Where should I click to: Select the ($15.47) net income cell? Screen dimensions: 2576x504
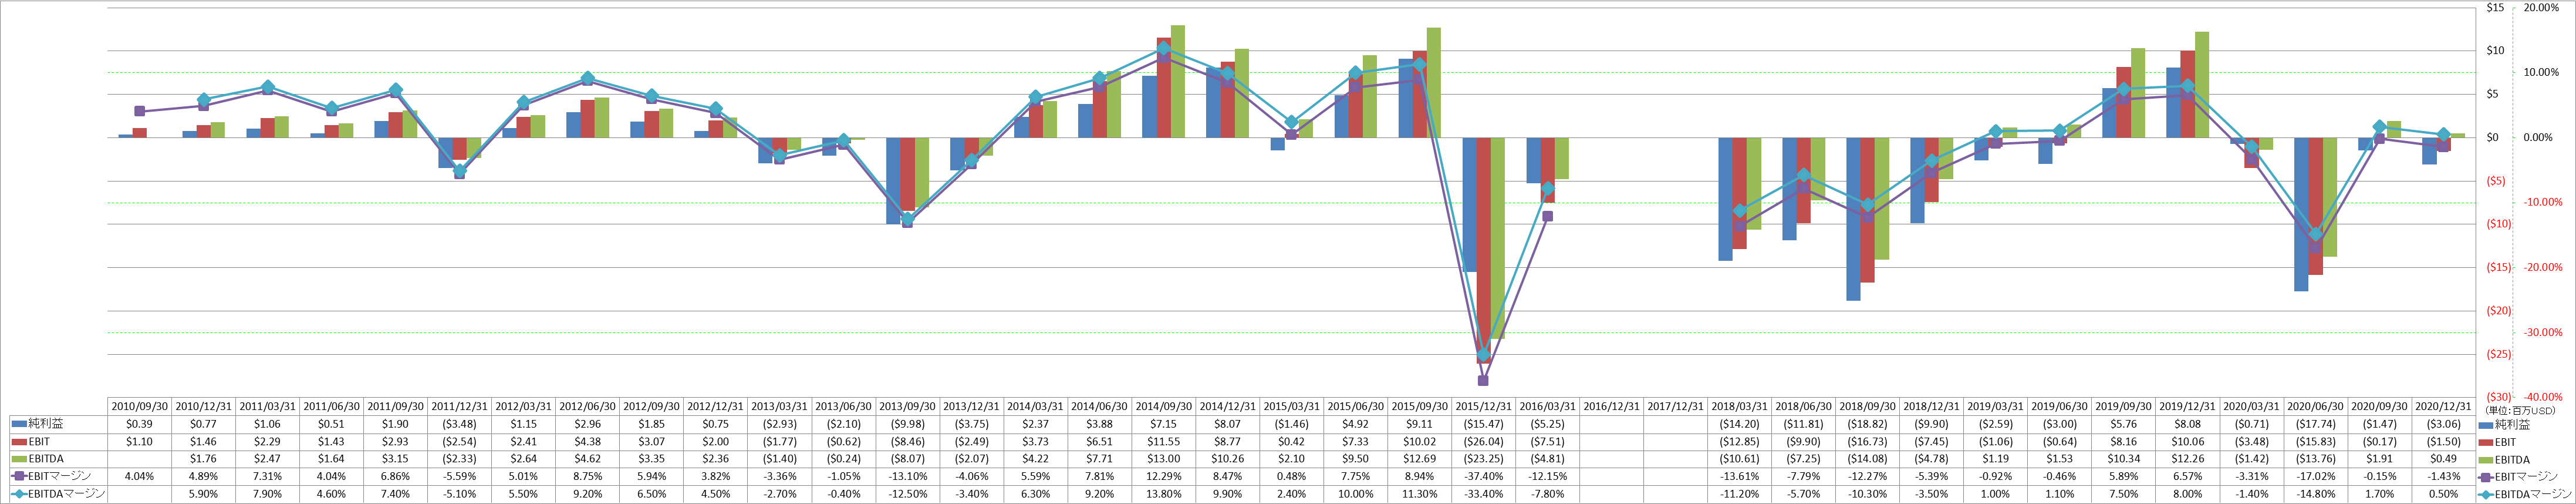tap(1484, 424)
